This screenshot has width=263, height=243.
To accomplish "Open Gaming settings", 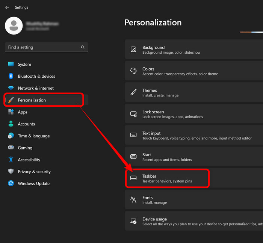I will point(47,148).
